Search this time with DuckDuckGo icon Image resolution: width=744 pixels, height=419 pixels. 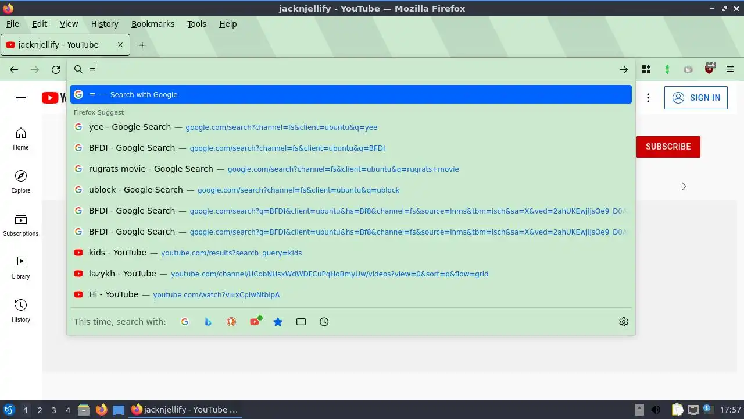coord(231,322)
